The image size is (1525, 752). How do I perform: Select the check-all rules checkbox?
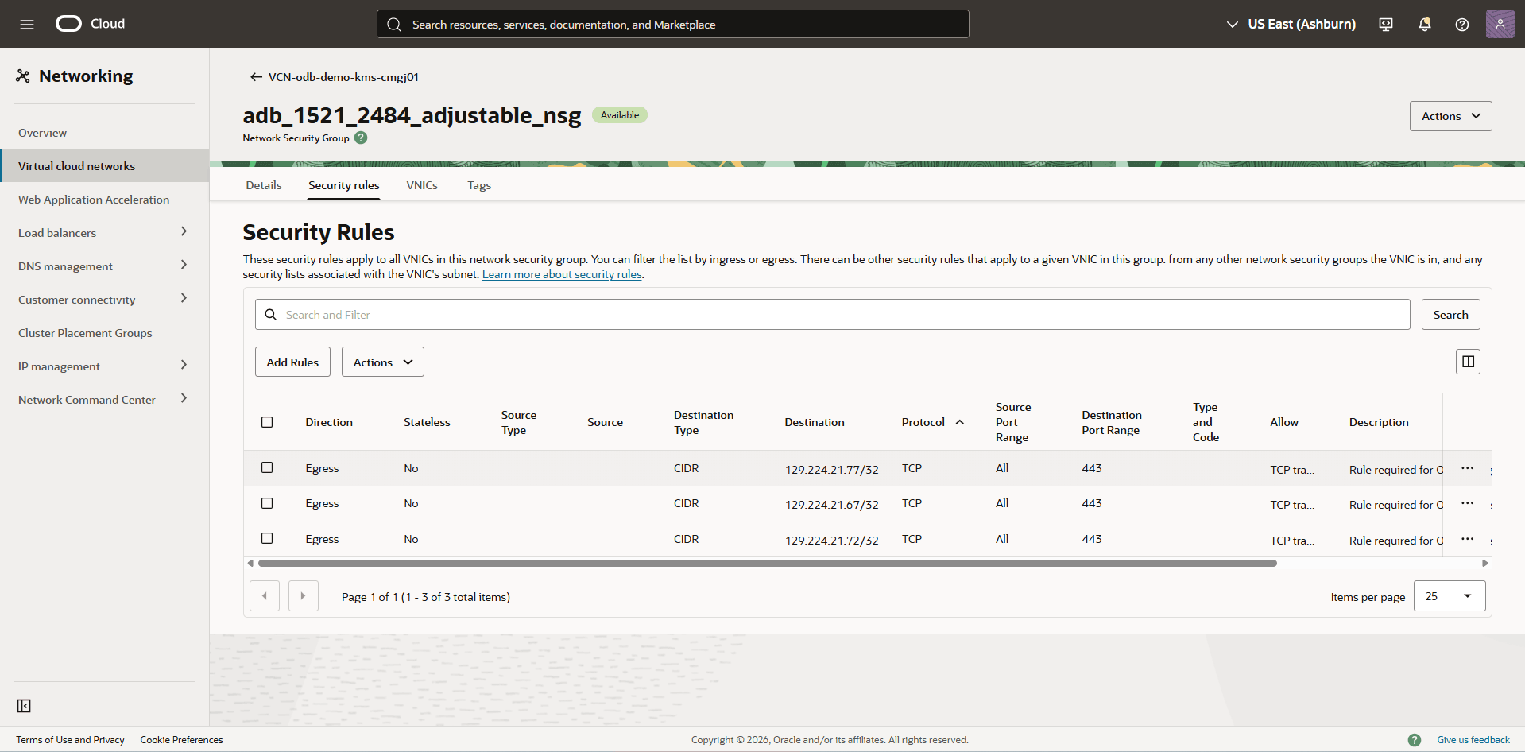point(267,422)
